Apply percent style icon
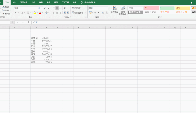The height and width of the screenshot is (113, 196). [x=95, y=13]
